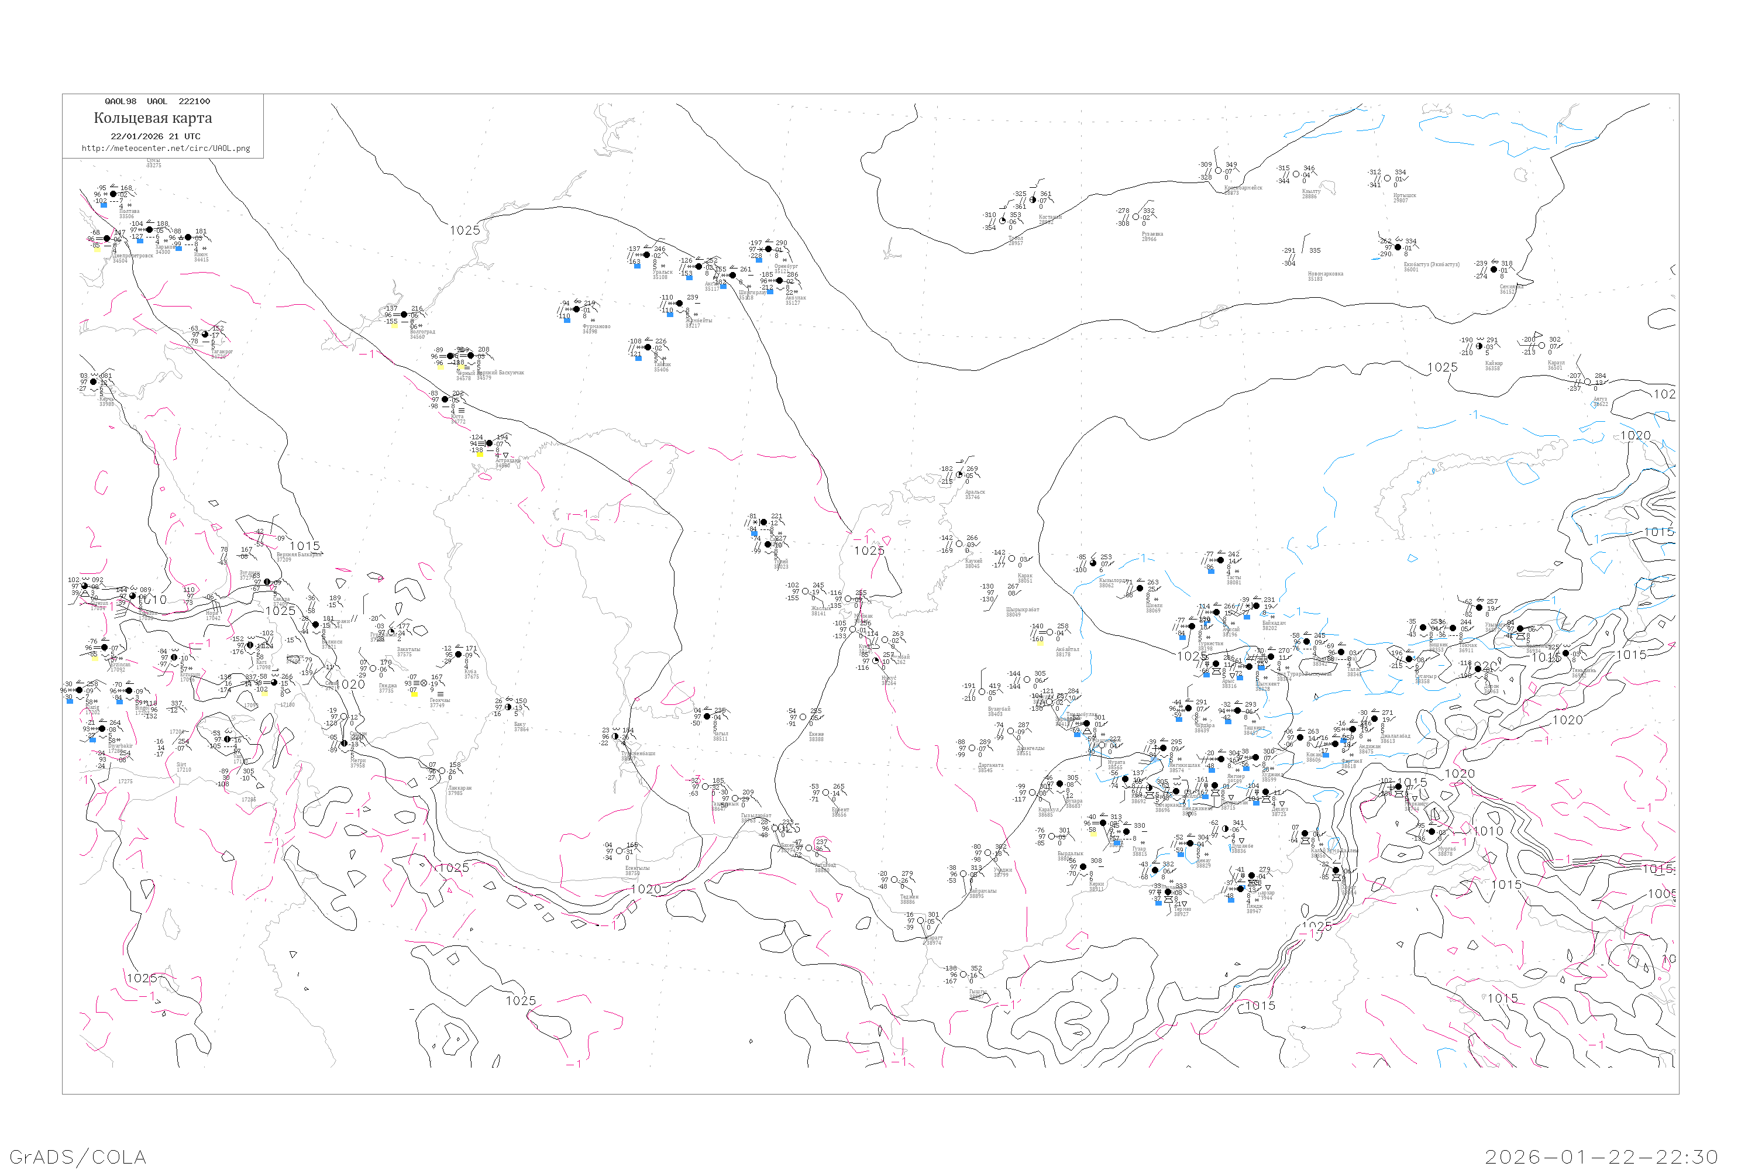Click the Керчь station filled circle
1755x1170 pixels.
click(93, 382)
